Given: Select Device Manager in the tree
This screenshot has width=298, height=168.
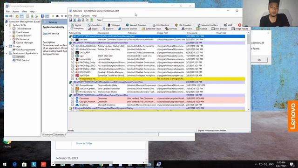Looking at the screenshot, I should tap(24, 42).
